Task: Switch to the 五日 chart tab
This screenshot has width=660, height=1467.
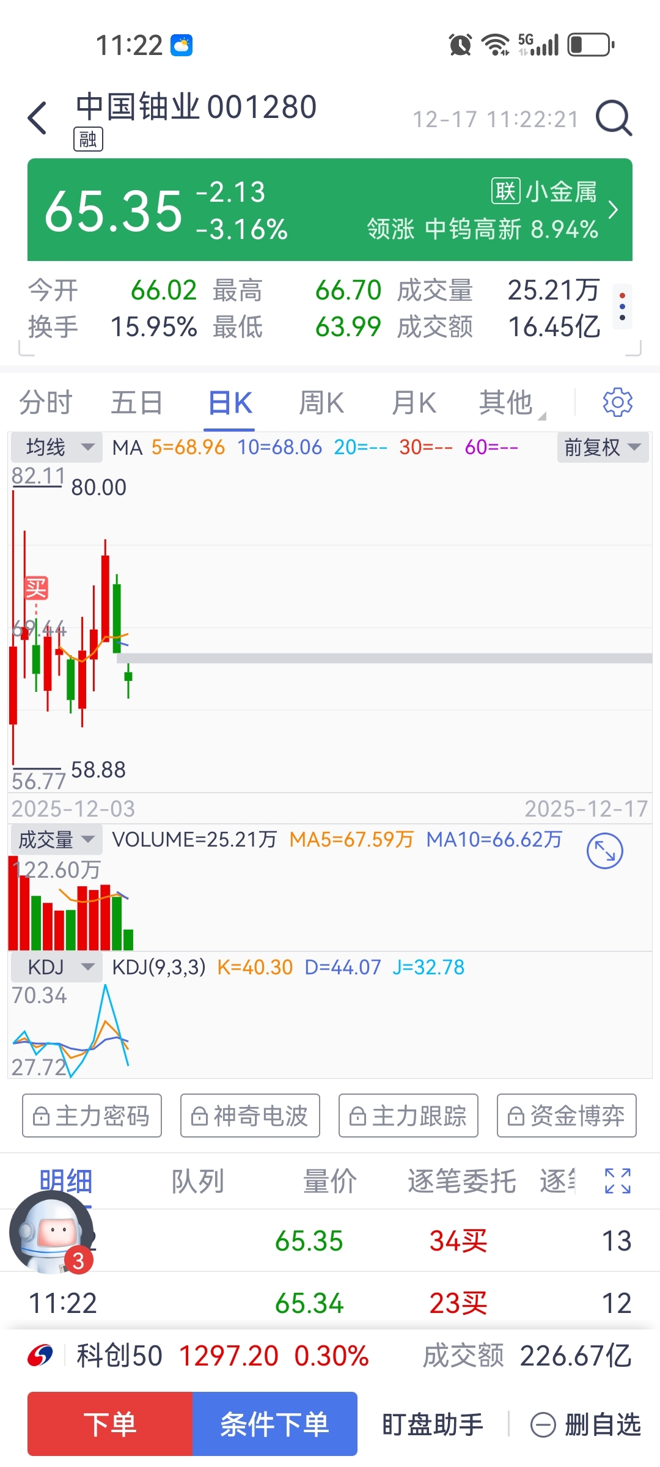Action: tap(137, 403)
